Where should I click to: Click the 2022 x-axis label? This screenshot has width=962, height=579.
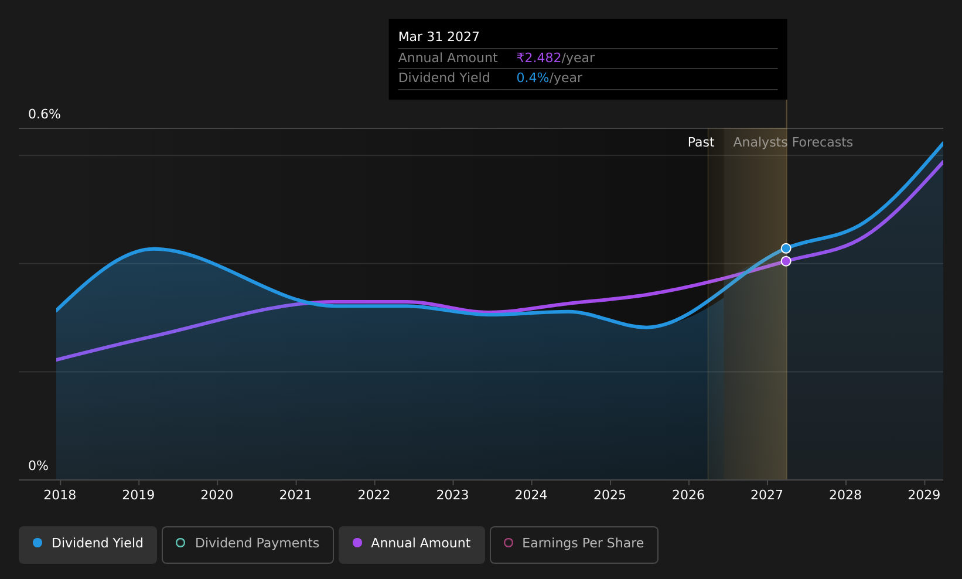(x=374, y=495)
